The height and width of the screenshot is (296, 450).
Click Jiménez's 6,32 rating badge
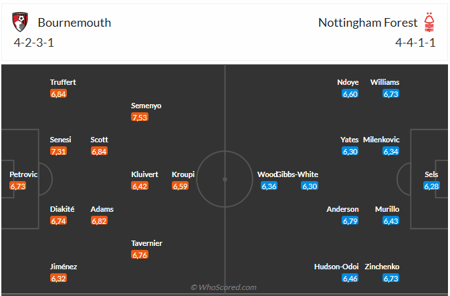coord(59,278)
